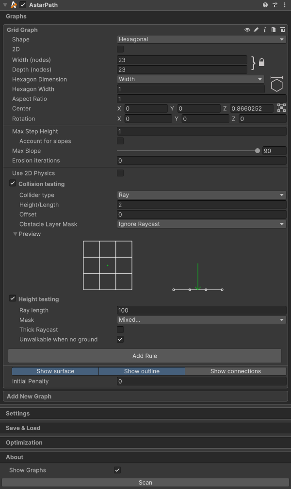Click the Add Rule button
The image size is (291, 489).
point(145,356)
